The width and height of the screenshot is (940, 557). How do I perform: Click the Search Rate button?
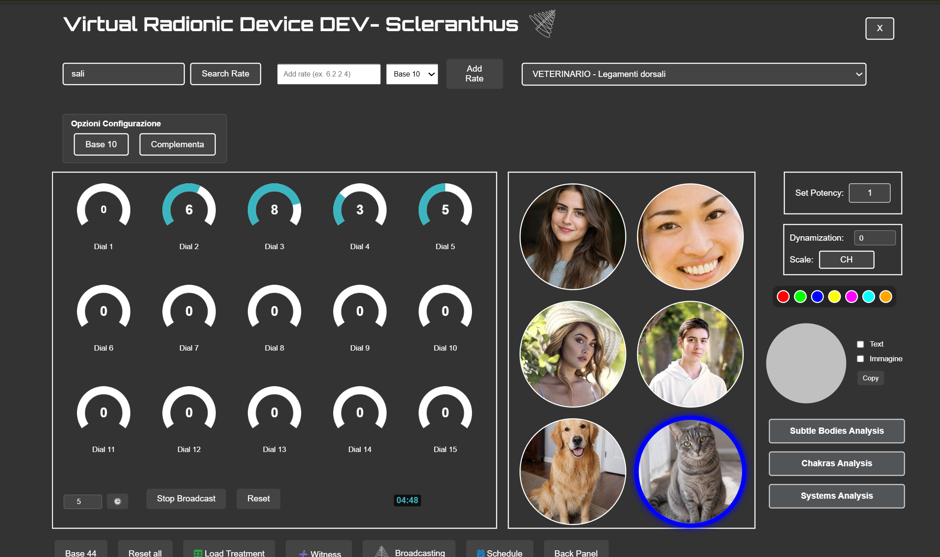coord(226,74)
